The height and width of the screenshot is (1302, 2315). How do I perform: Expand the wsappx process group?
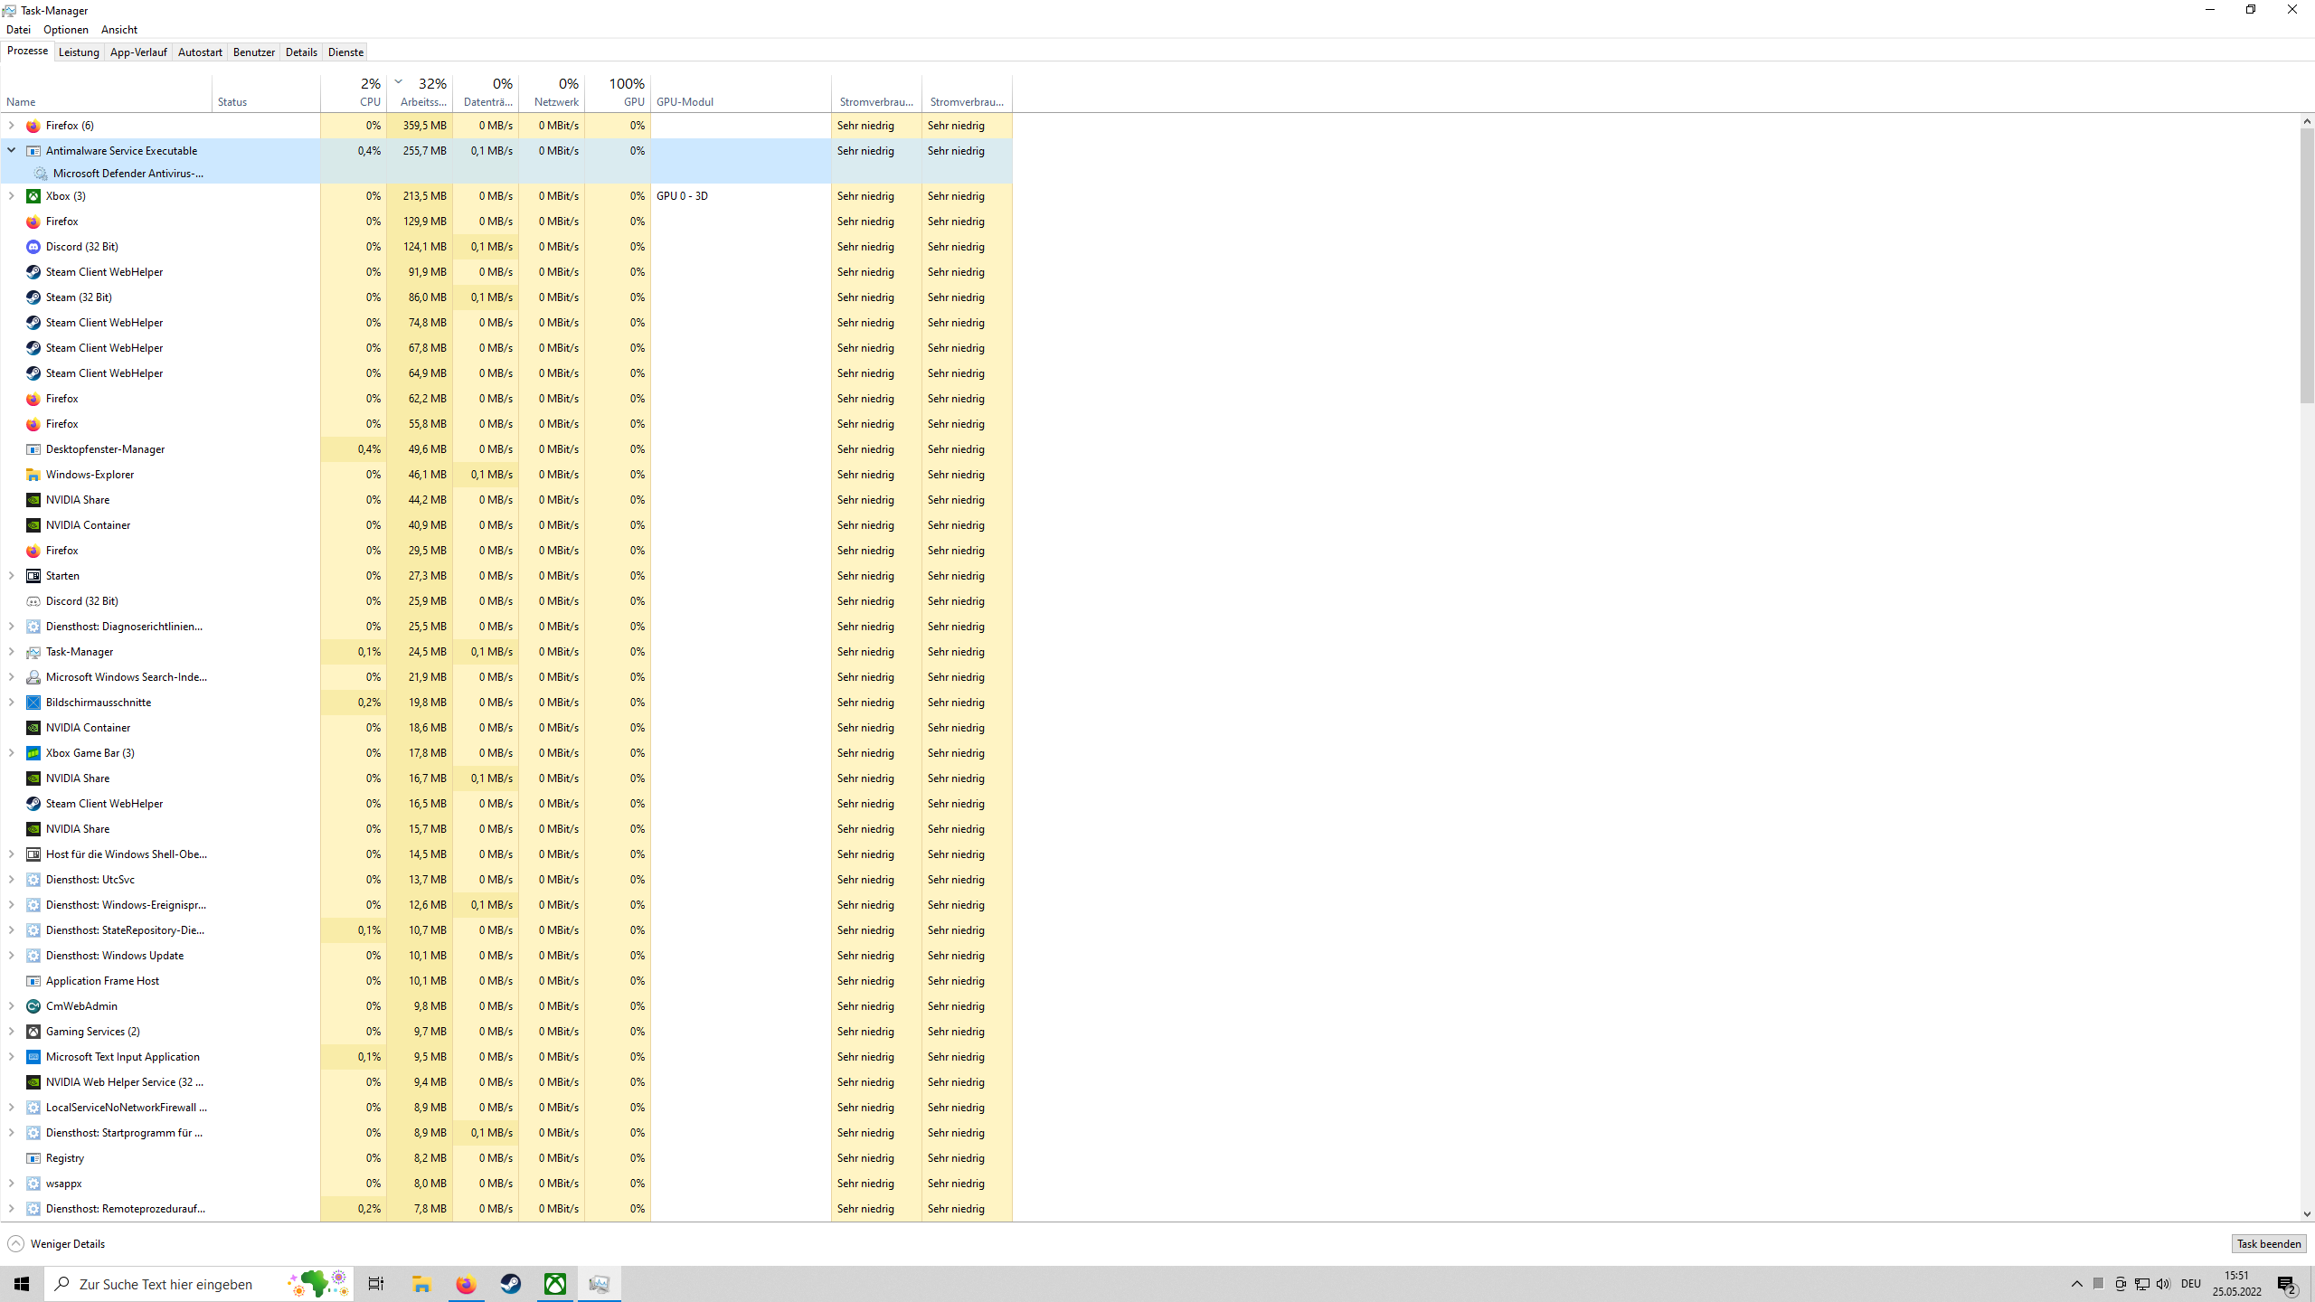[x=12, y=1184]
